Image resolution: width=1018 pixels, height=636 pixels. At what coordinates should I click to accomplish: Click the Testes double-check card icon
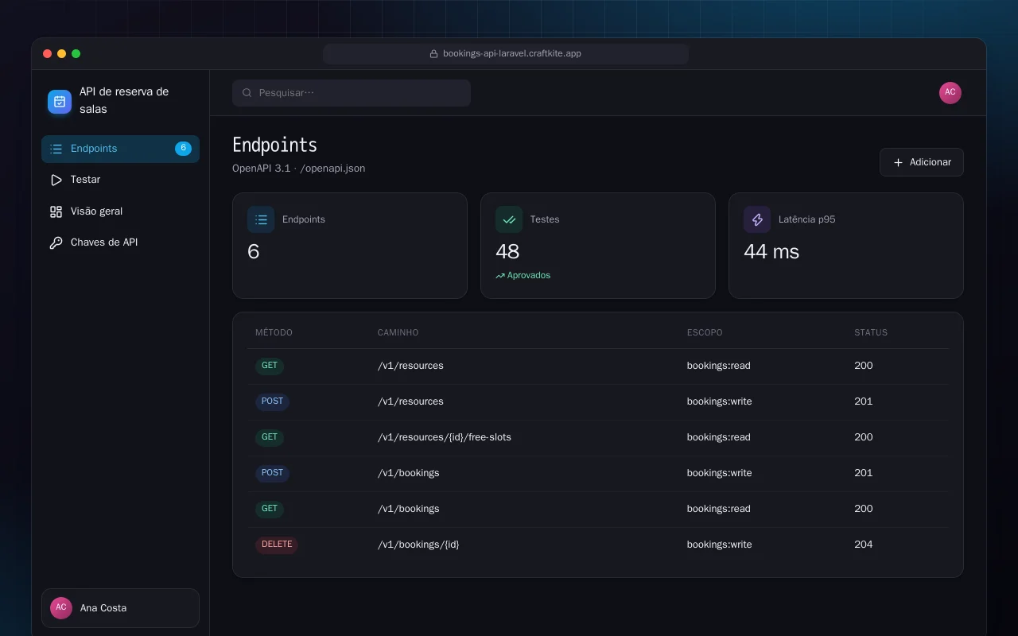coord(509,219)
